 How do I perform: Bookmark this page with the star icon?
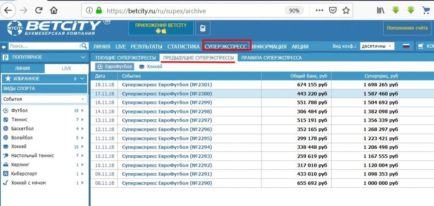coord(346,11)
